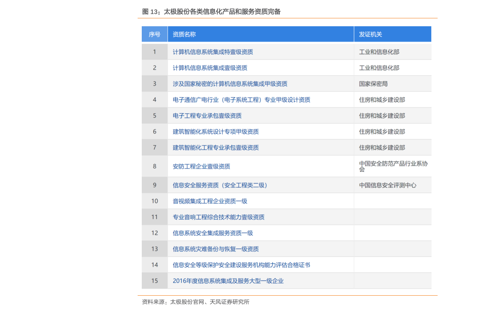481x313 pixels.
Task: Click the 建筑智能化工程专业承包壹级资质 link
Action: pos(216,148)
